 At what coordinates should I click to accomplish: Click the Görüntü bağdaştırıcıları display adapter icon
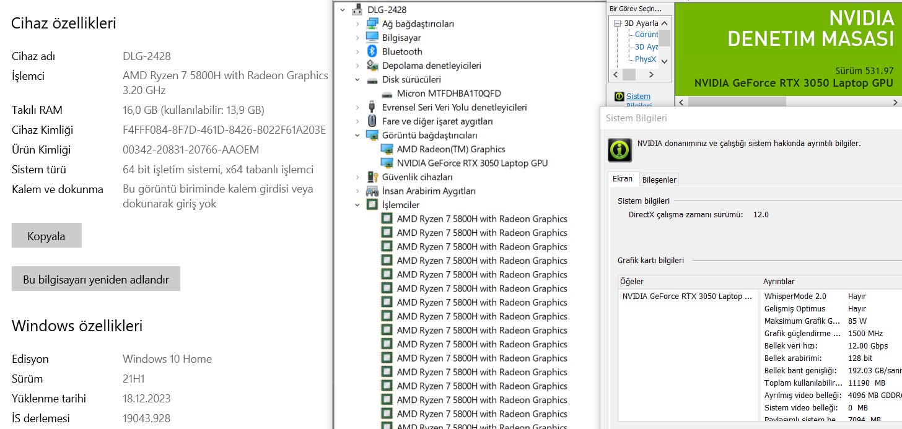372,135
